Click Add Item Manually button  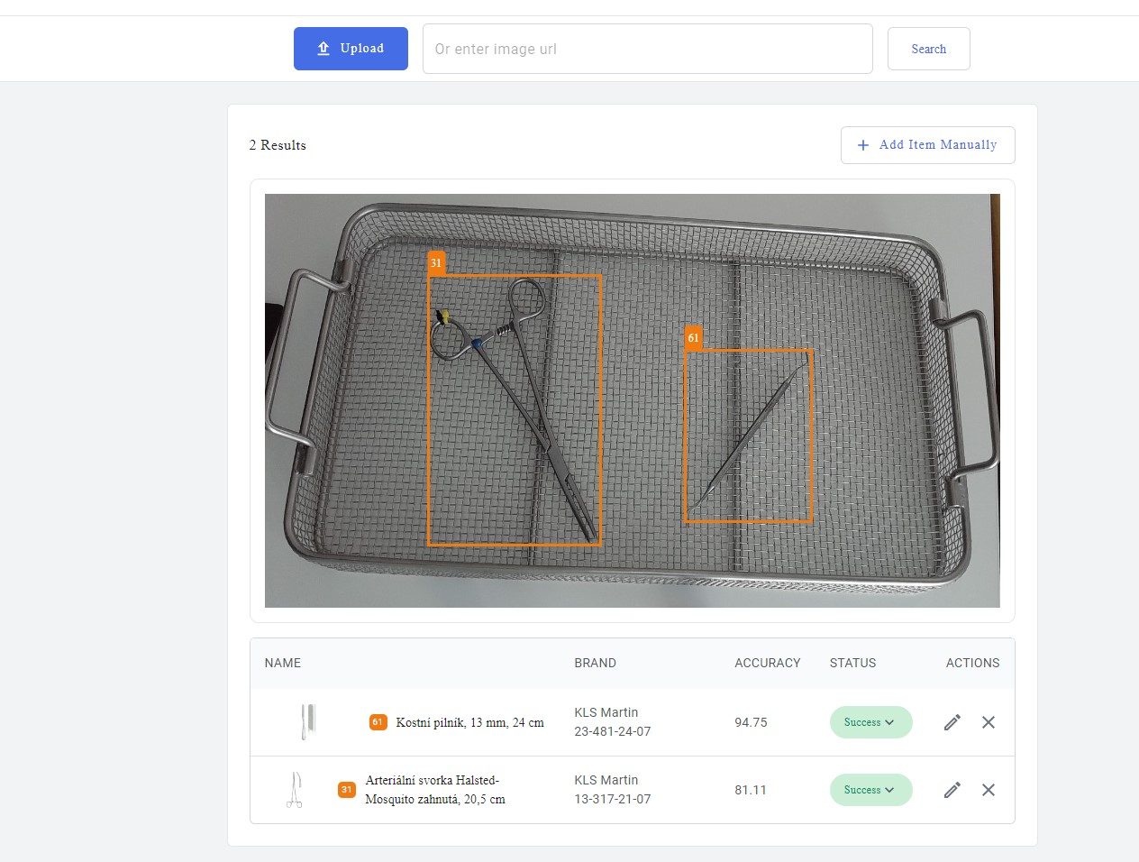pos(927,145)
